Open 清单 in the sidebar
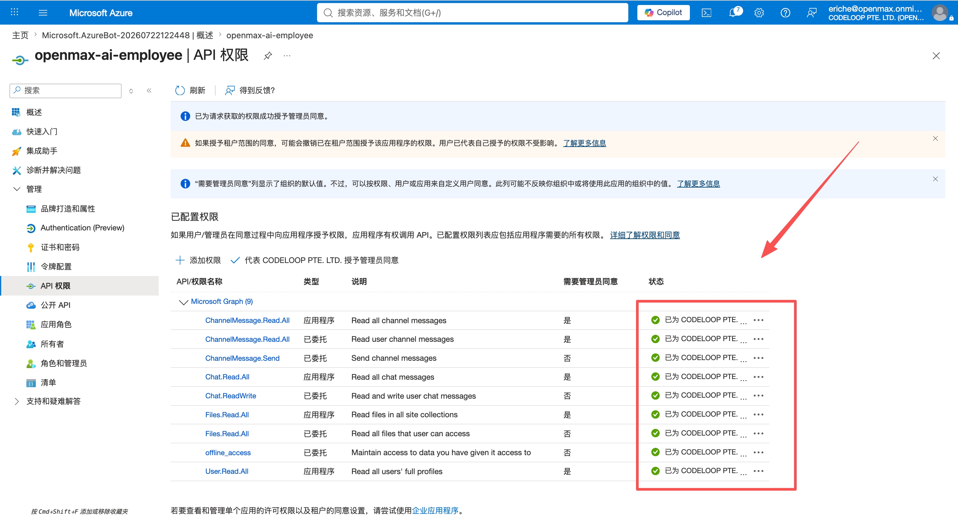This screenshot has width=958, height=518. click(x=48, y=382)
